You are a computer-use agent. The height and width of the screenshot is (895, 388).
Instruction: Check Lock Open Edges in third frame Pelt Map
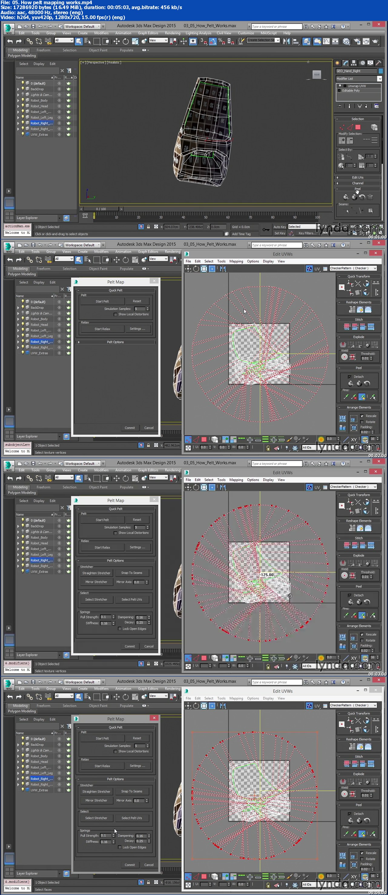[120, 629]
